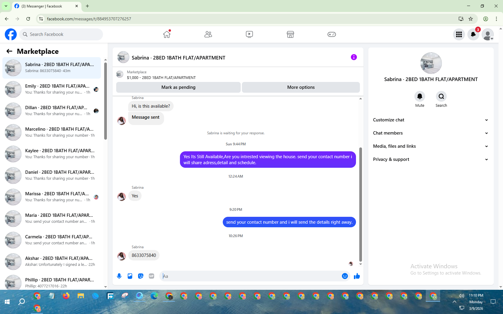Click Sabrina's avatar beside 8633075840
Image resolution: width=503 pixels, height=314 pixels.
click(x=122, y=256)
